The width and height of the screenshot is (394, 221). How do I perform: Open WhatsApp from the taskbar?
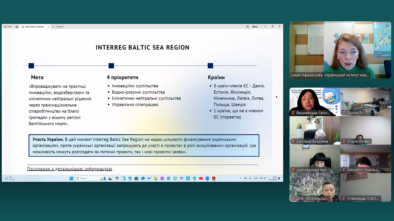[175, 178]
